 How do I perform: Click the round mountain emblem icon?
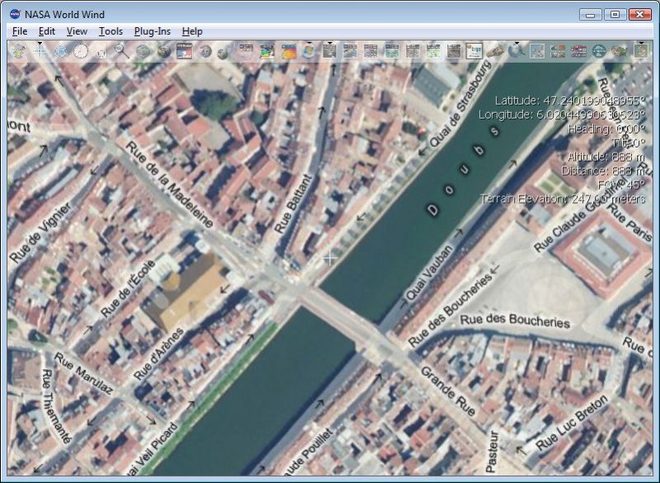click(x=599, y=52)
